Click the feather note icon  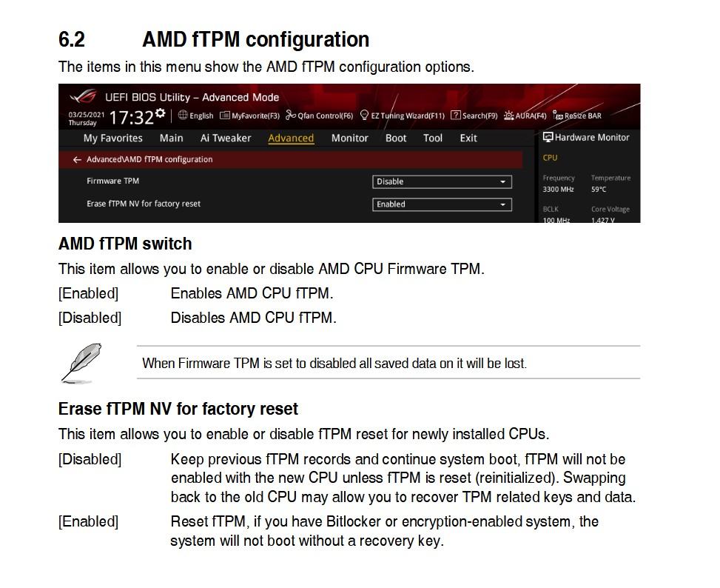(x=81, y=363)
